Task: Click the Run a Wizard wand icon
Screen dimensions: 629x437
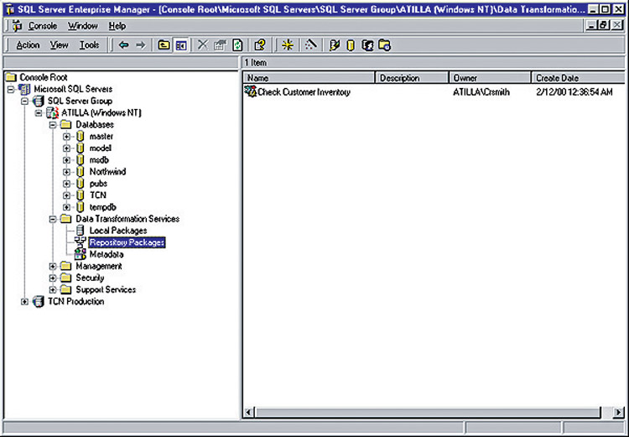Action: tap(310, 45)
